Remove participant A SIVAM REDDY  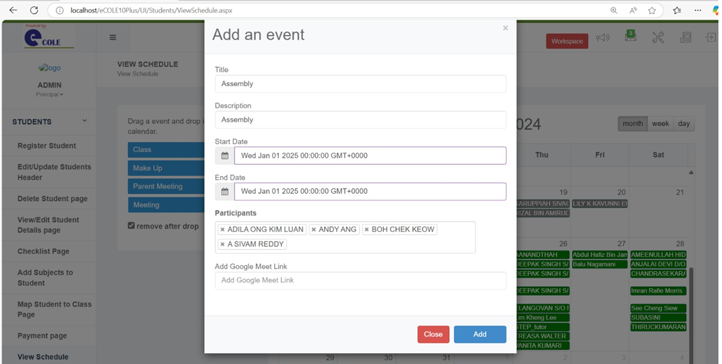click(222, 244)
